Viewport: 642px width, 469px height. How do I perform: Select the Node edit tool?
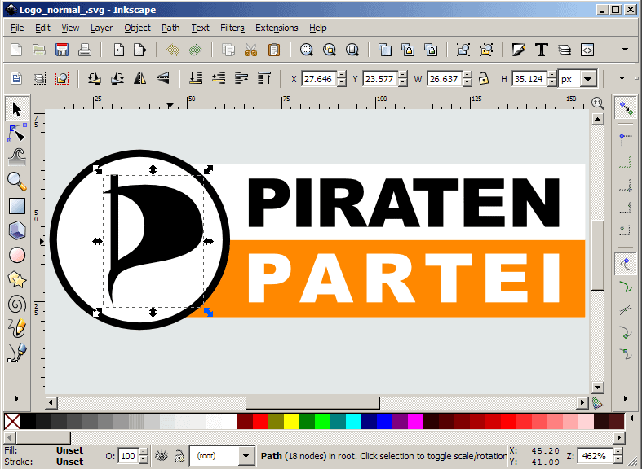tap(17, 133)
